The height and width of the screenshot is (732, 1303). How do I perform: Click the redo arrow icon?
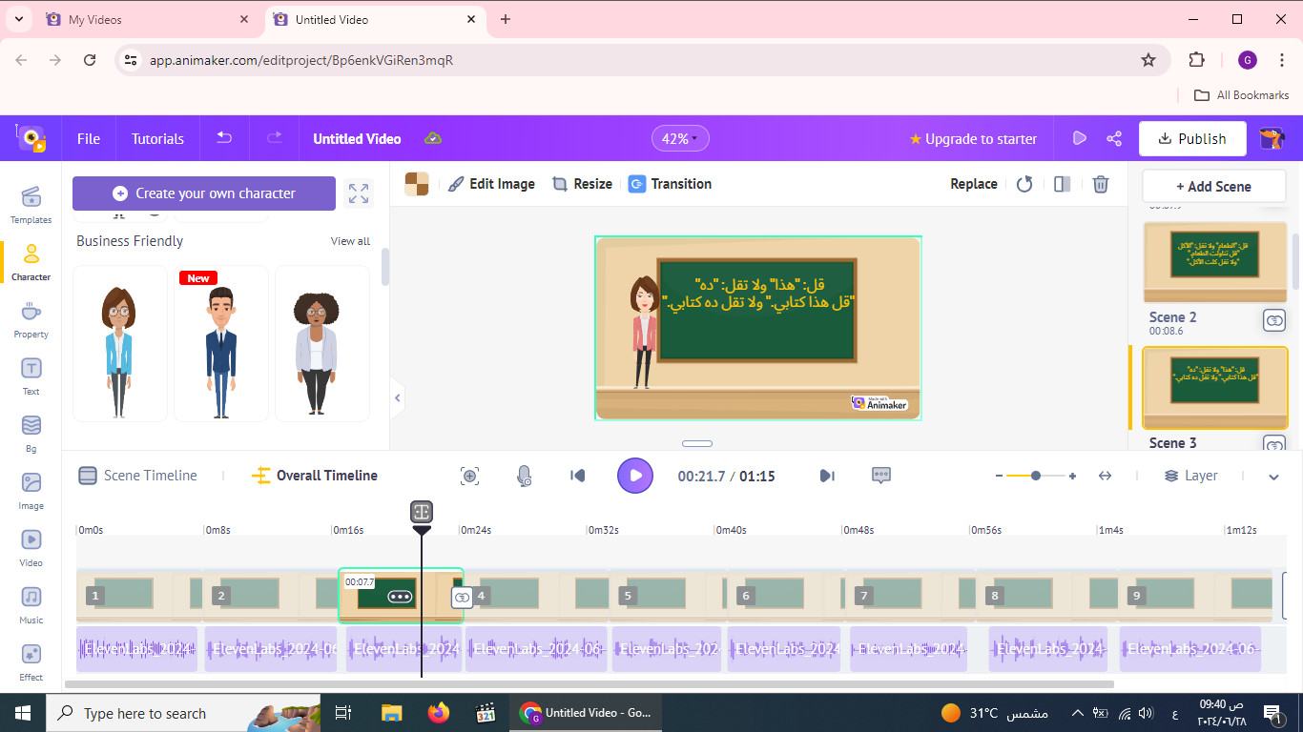point(275,138)
